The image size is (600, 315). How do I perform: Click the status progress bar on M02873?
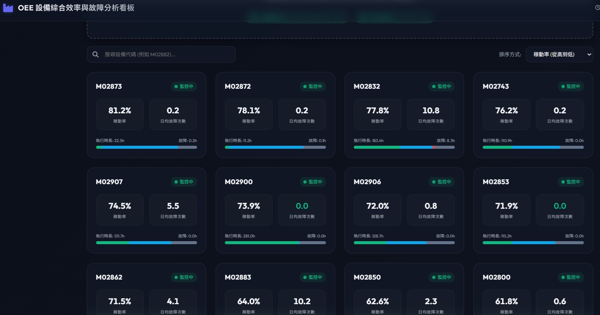(146, 147)
